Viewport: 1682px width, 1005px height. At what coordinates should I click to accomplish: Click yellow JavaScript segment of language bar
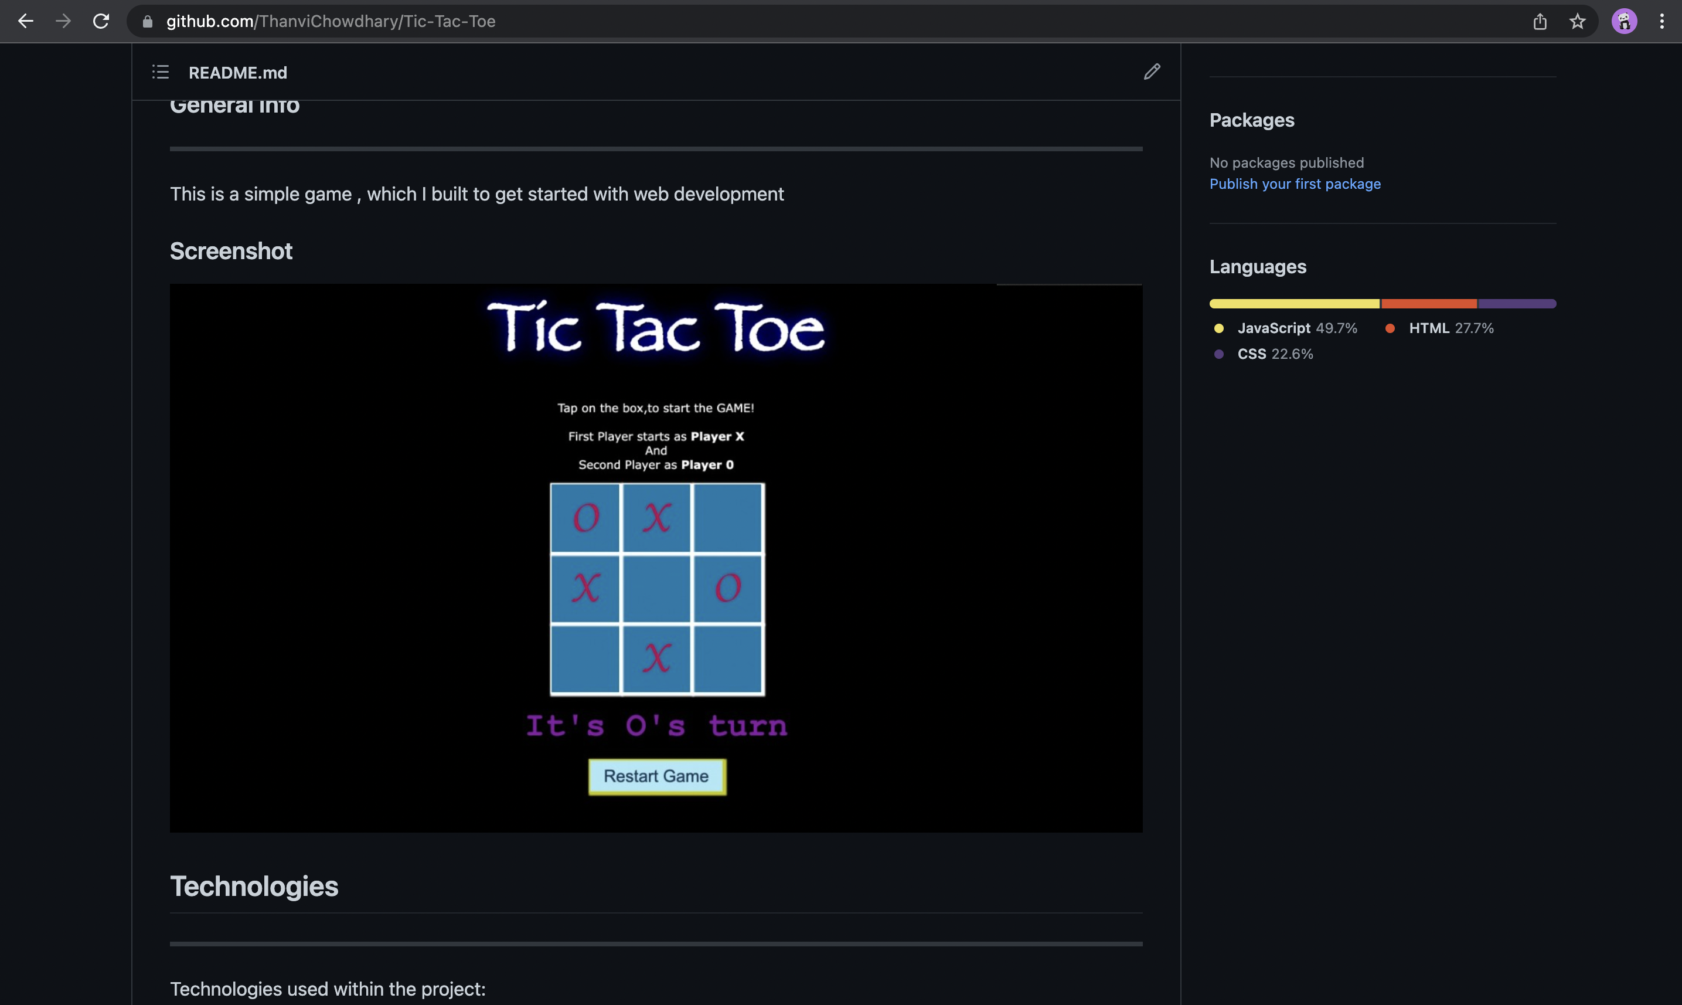(x=1293, y=304)
